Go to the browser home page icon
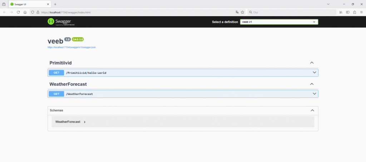This screenshot has width=366, height=162. click(25, 12)
